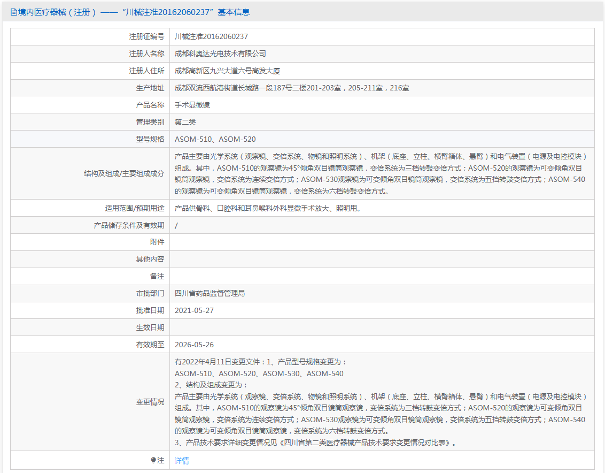This screenshot has height=473, width=605.
Task: Click the 备注 row label
Action: (x=157, y=276)
